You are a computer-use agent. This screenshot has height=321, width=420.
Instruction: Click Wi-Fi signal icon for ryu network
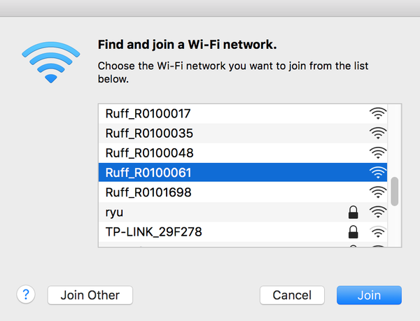coord(378,211)
